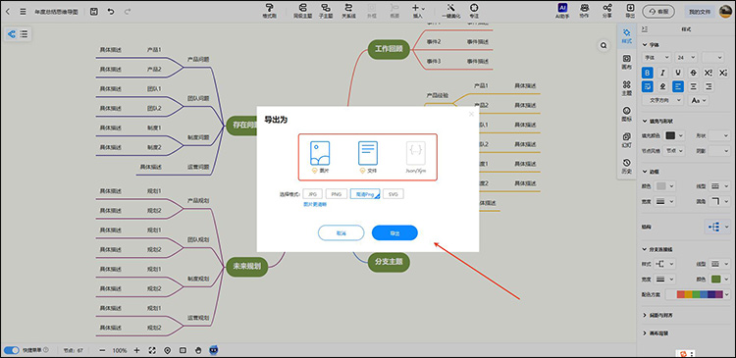Screen dimensions: 736x358
Task: Click the focus (专注) target icon
Action: pyautogui.click(x=474, y=11)
